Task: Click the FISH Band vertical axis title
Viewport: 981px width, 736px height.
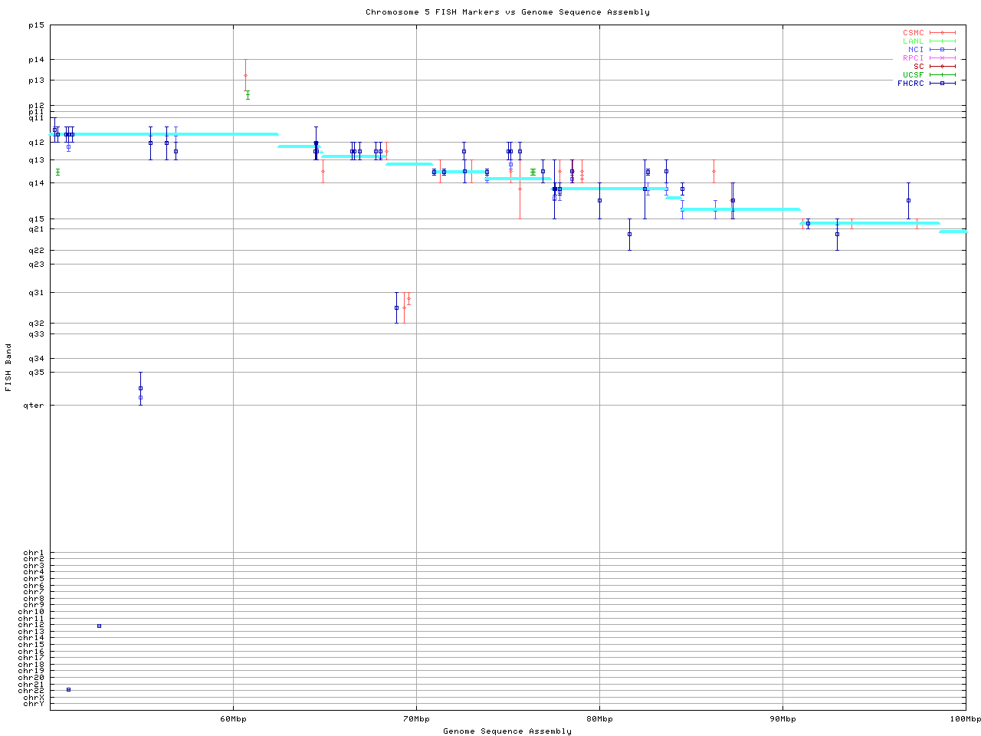Action: pos(8,367)
